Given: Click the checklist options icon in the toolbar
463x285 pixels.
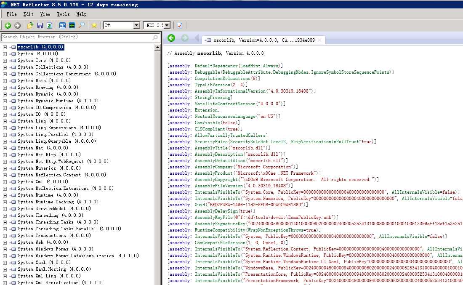Looking at the screenshot, I should tap(179, 25).
